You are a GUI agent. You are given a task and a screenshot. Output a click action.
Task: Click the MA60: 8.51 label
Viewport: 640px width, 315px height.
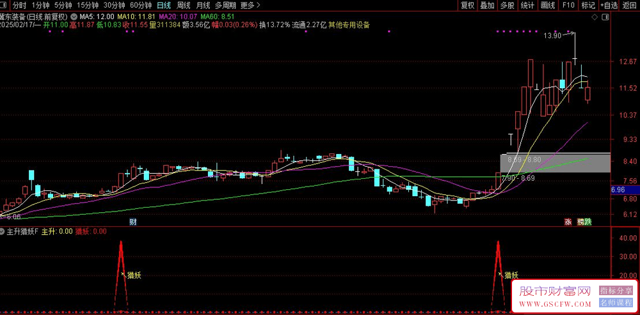tap(216, 17)
